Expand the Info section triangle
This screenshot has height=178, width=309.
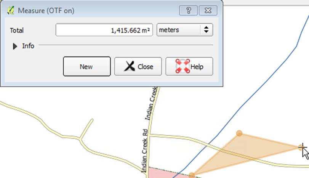(x=15, y=47)
